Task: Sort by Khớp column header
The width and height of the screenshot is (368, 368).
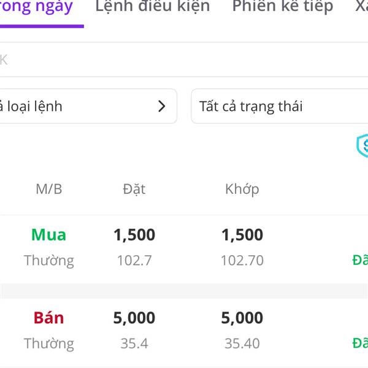Action: tap(242, 189)
